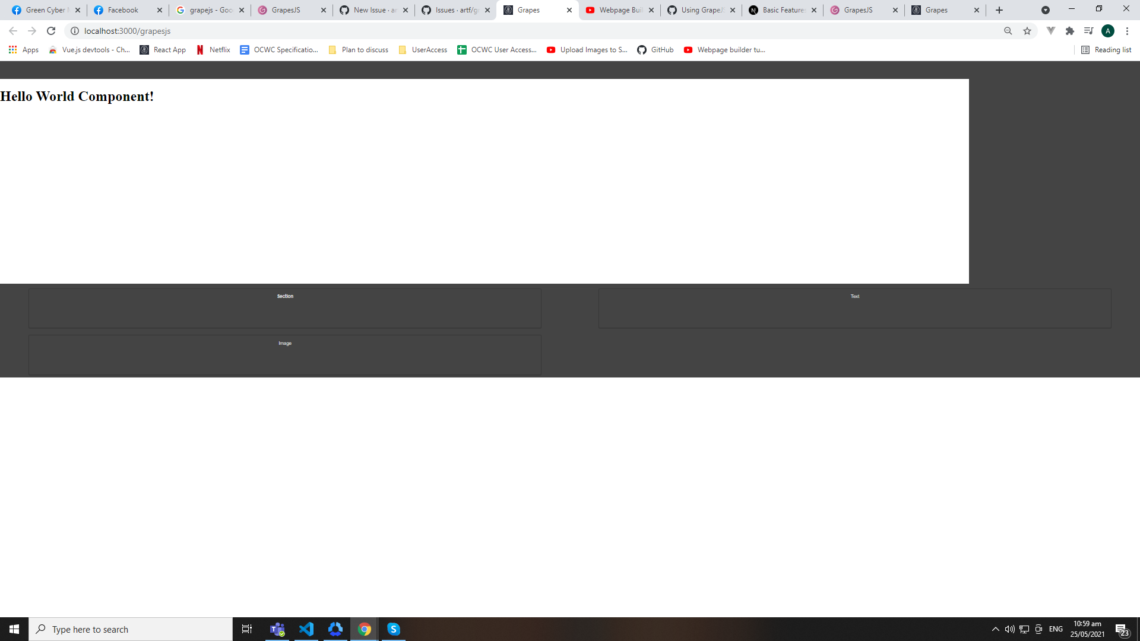Select the Section block
The width and height of the screenshot is (1140, 641).
click(285, 308)
